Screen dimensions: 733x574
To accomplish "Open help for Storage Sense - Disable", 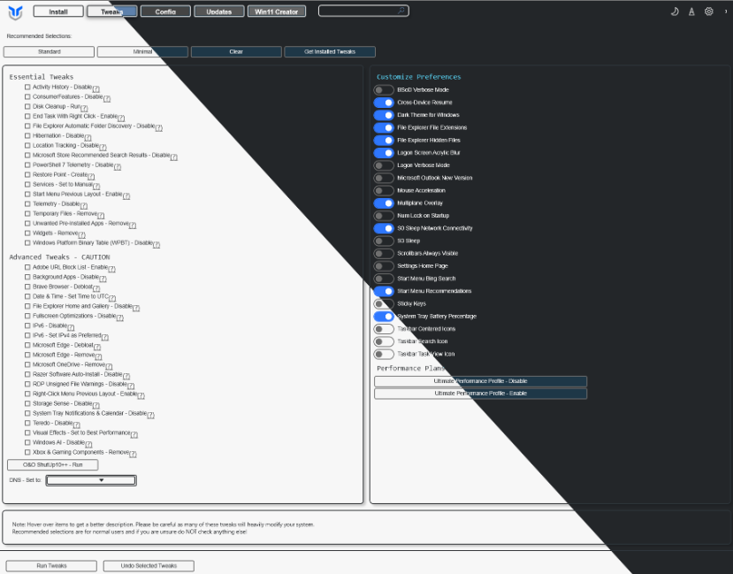I will [95, 405].
